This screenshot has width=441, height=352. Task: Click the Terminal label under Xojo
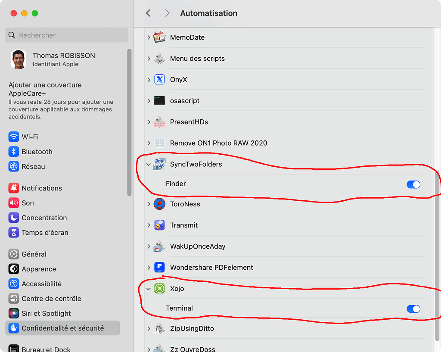tap(180, 308)
